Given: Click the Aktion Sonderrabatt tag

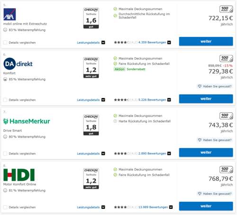Looking at the screenshot, I should coord(129,69).
